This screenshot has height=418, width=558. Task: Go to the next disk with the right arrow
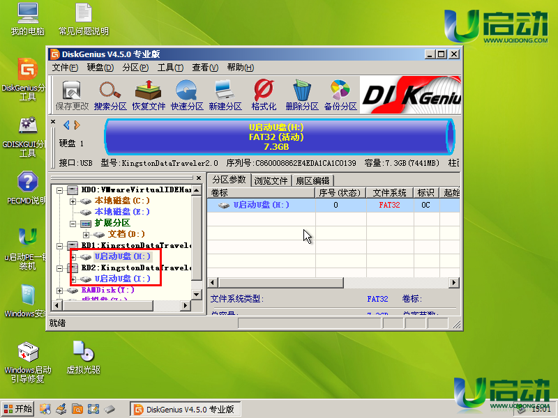(x=77, y=125)
